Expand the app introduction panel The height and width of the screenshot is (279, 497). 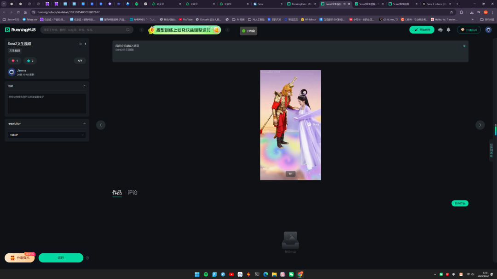tap(464, 46)
